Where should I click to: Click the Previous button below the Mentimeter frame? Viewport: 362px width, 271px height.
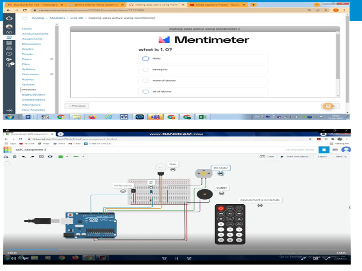pyautogui.click(x=77, y=106)
